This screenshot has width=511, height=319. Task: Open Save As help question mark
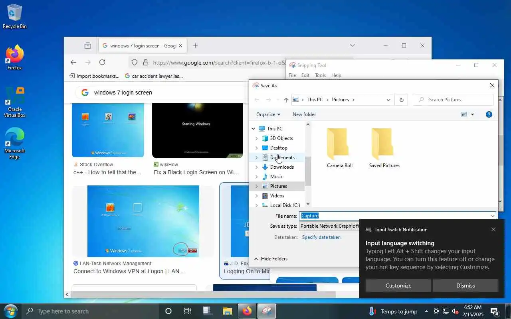(x=489, y=114)
